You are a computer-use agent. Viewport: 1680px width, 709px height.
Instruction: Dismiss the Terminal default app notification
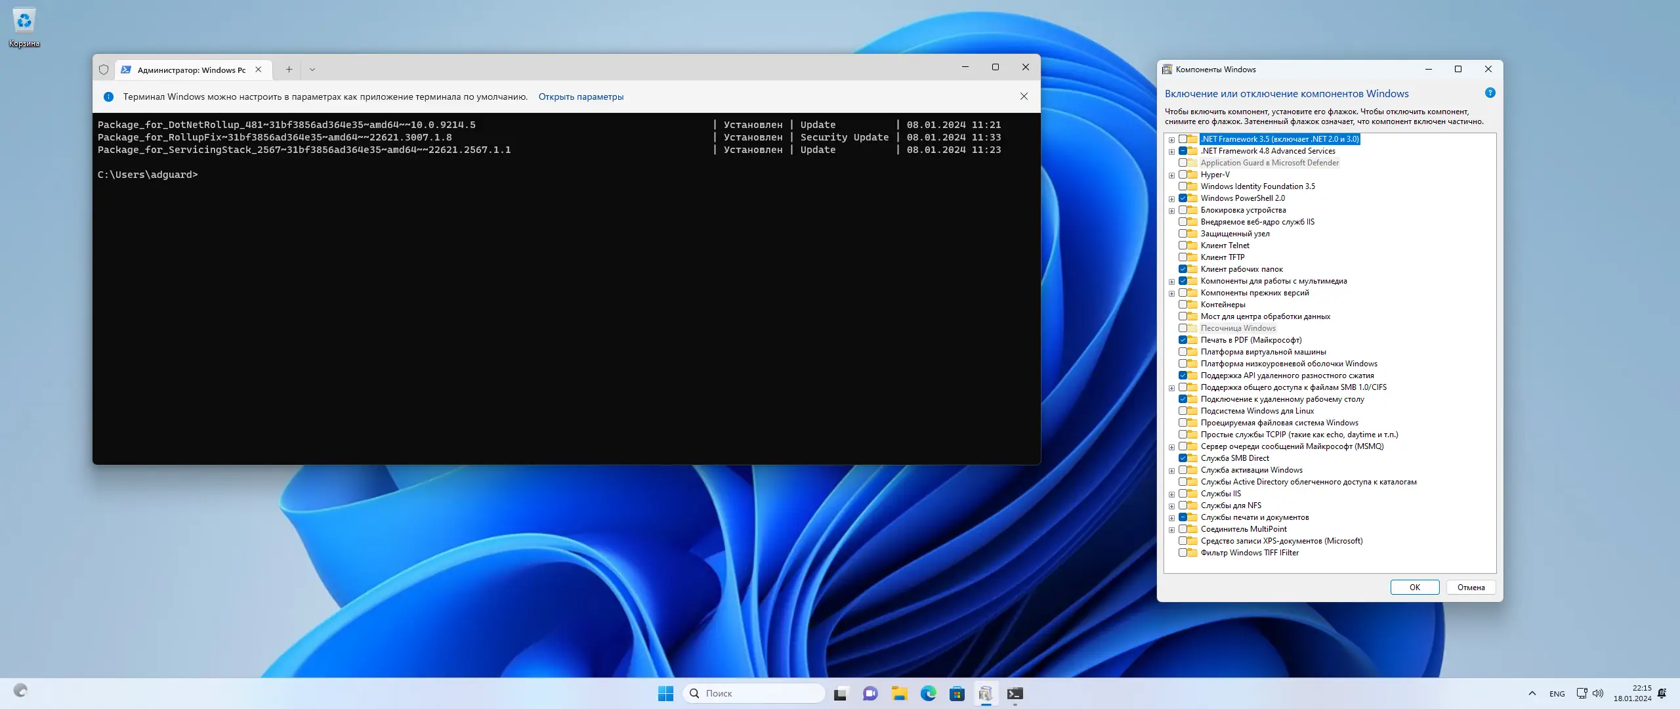pyautogui.click(x=1024, y=97)
